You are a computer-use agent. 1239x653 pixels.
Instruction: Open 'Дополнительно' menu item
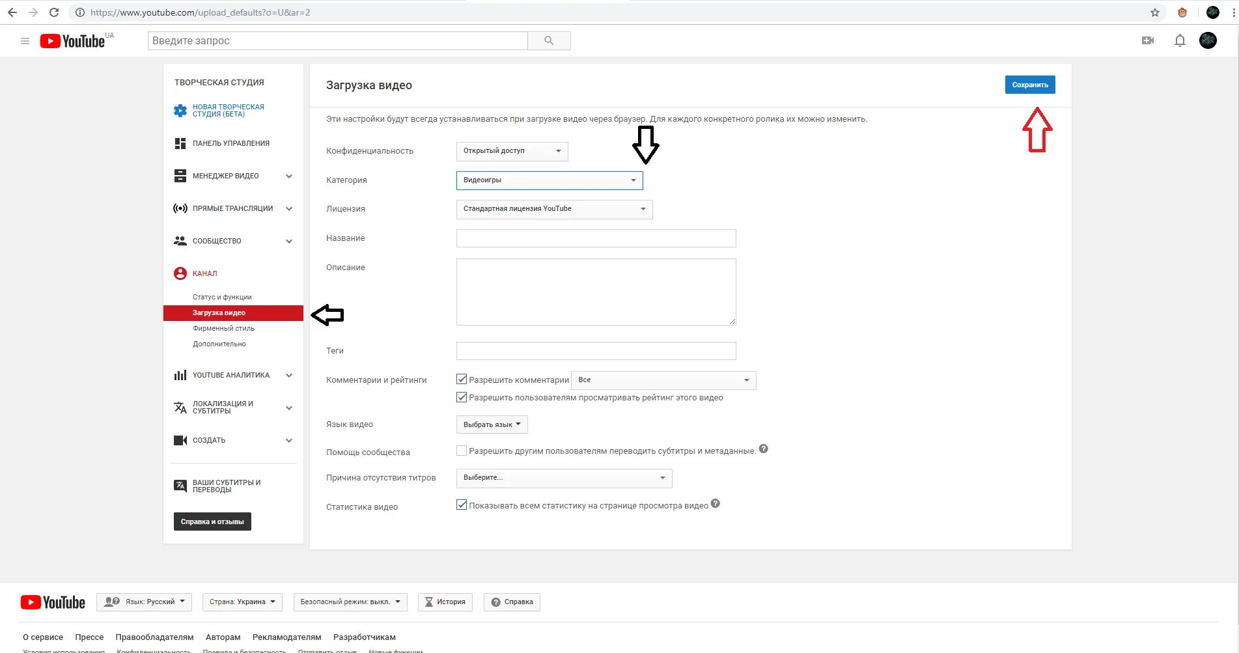(219, 344)
